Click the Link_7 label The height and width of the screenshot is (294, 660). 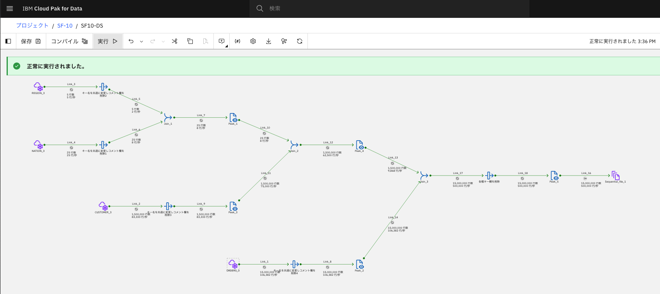[201, 115]
